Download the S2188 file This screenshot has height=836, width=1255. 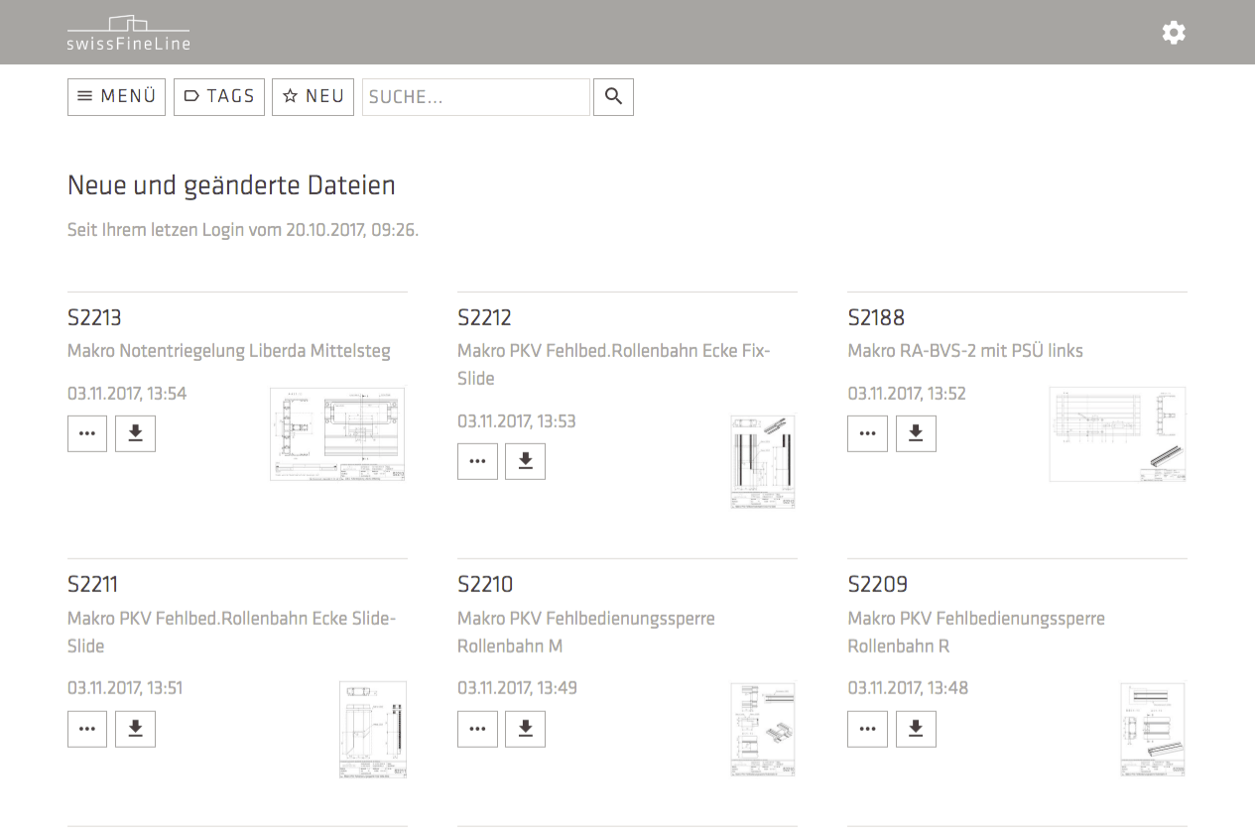(x=916, y=433)
